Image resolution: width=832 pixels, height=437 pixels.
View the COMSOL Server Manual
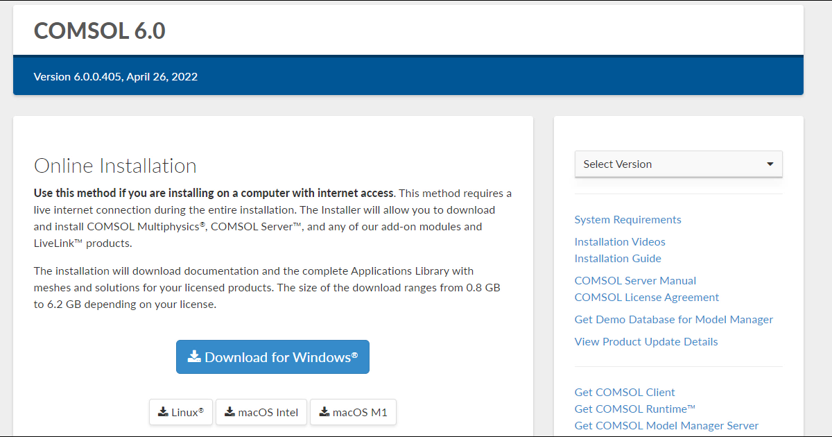[x=635, y=281]
